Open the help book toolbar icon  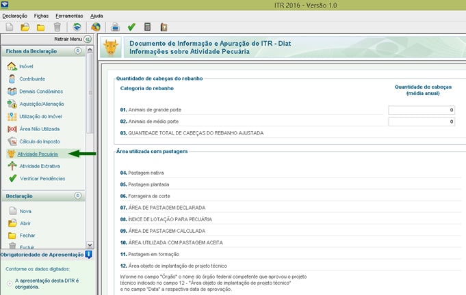point(164,27)
